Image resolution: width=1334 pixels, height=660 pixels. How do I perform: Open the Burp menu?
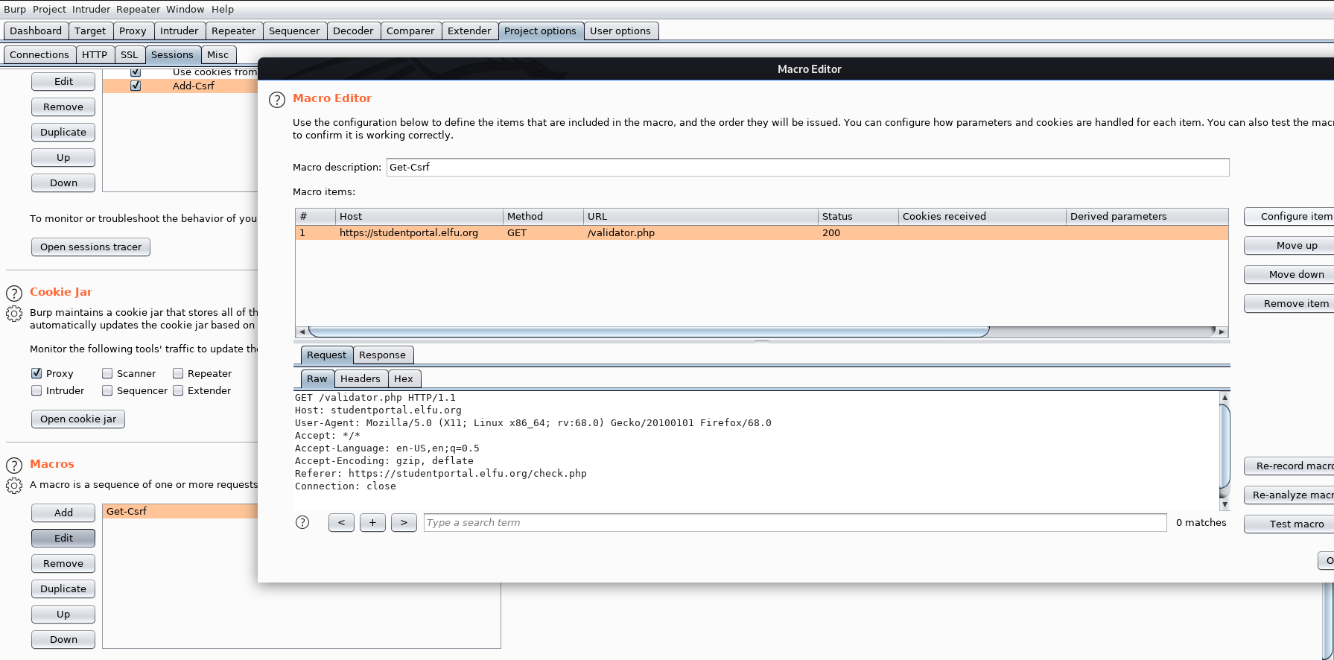[15, 9]
